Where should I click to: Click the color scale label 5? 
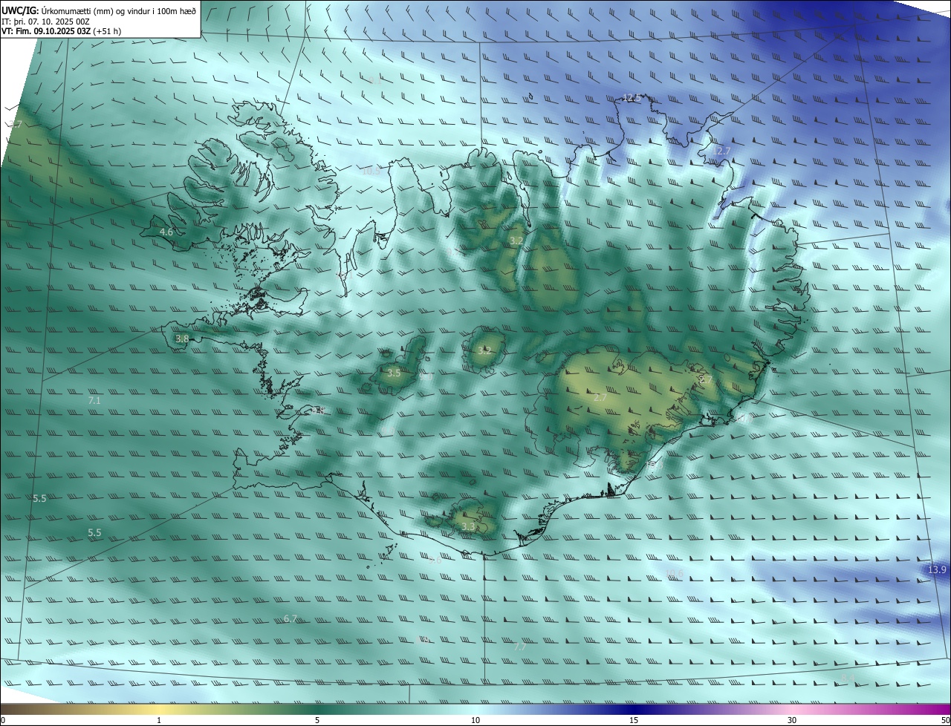click(x=317, y=720)
